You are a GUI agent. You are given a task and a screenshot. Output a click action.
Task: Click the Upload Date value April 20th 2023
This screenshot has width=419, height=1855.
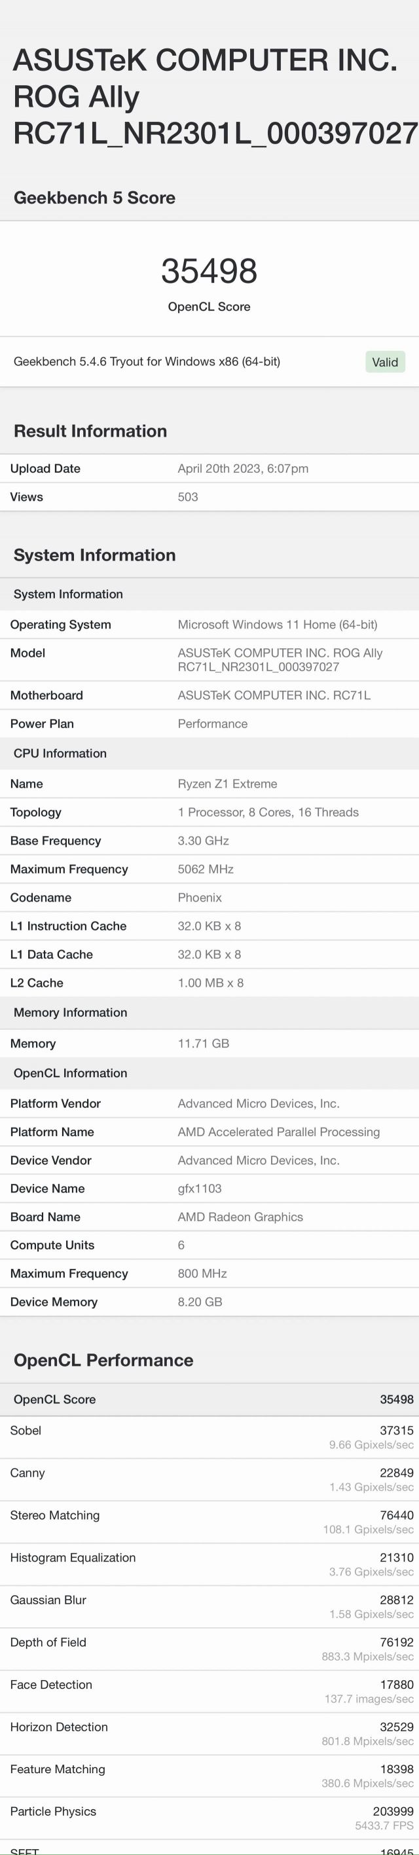click(x=243, y=469)
